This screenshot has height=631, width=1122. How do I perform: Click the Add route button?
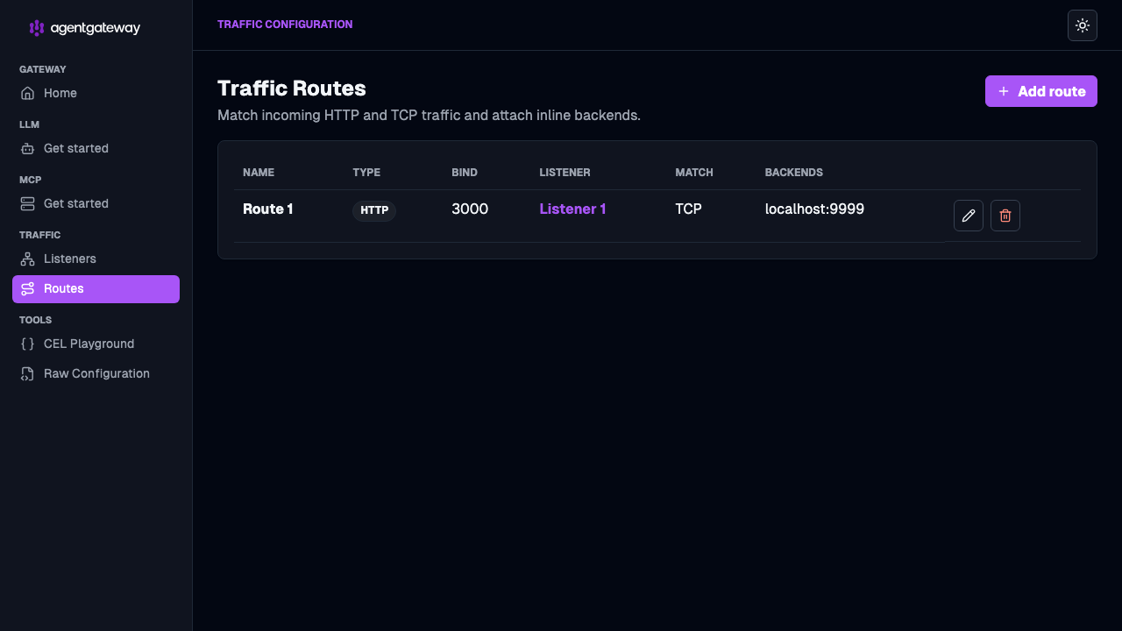coord(1041,91)
